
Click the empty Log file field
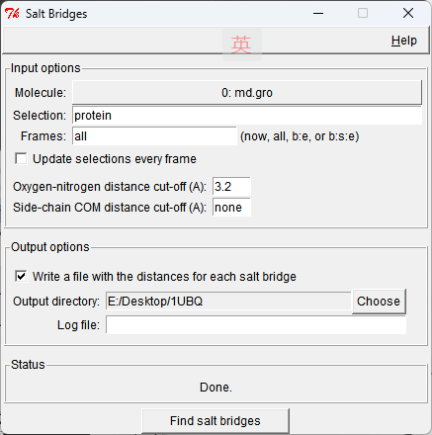pyautogui.click(x=256, y=325)
